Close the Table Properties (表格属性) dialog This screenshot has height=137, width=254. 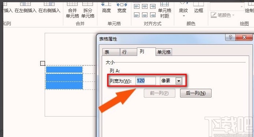(x=244, y=37)
